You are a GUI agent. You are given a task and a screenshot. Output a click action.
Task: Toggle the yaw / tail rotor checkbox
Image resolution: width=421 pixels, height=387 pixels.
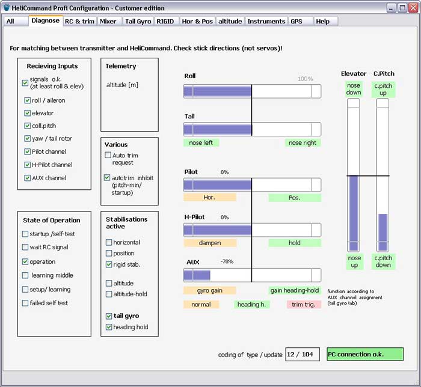(x=28, y=138)
